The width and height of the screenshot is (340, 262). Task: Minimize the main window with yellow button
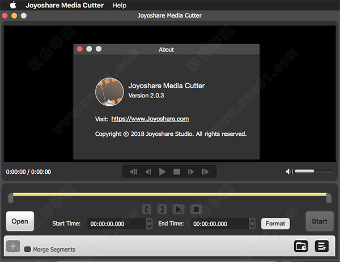click(14, 16)
